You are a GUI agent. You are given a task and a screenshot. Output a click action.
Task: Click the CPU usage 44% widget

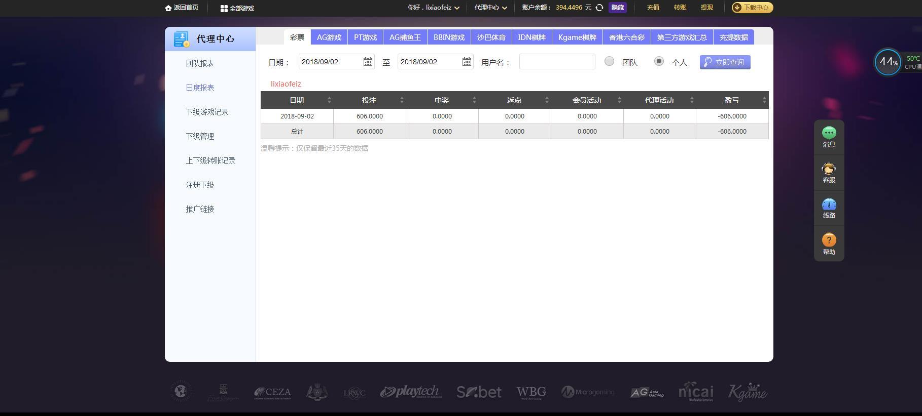888,62
